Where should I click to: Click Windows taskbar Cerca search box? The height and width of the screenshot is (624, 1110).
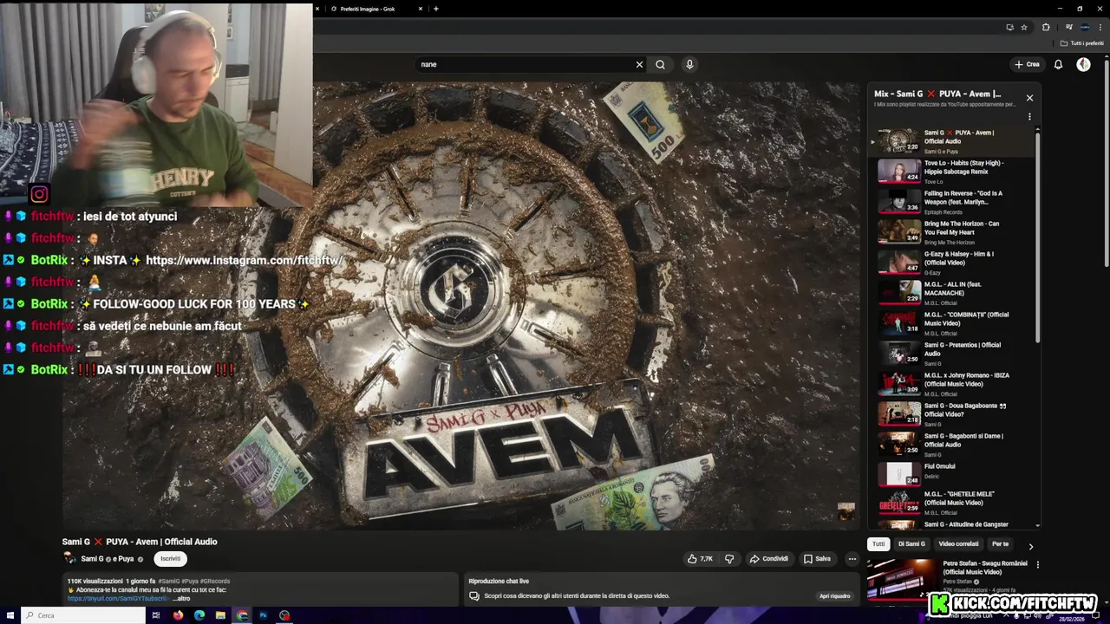point(82,615)
